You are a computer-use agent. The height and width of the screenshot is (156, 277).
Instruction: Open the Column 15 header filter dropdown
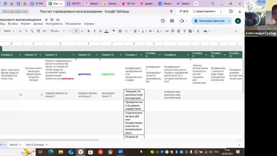[x=97, y=55]
